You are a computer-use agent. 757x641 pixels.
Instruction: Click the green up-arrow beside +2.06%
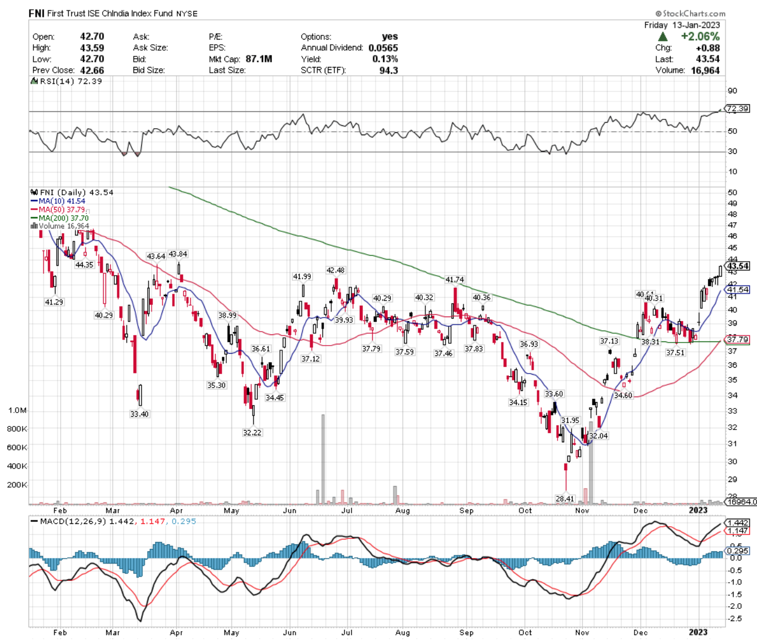(663, 37)
